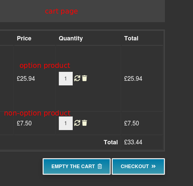Click the Empty The Cart button label
The image size is (193, 186).
73,166
